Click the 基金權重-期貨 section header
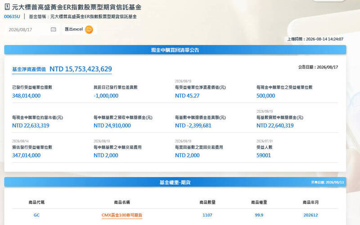 [175, 182]
